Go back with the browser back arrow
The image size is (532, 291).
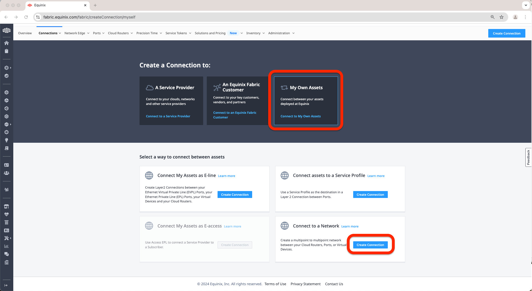point(6,17)
